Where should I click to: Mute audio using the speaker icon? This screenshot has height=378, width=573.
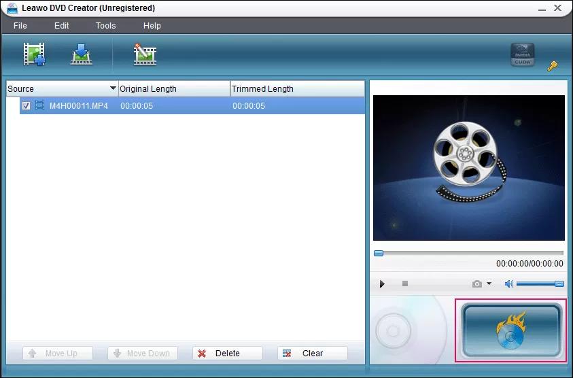pos(509,283)
